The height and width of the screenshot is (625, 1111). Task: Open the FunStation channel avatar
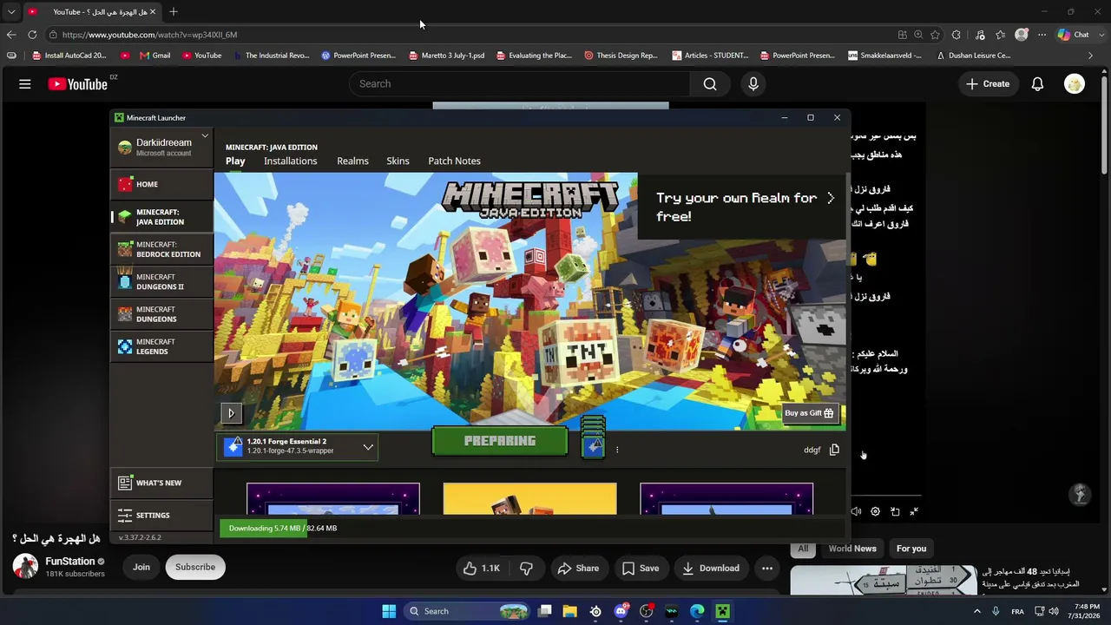pyautogui.click(x=25, y=567)
